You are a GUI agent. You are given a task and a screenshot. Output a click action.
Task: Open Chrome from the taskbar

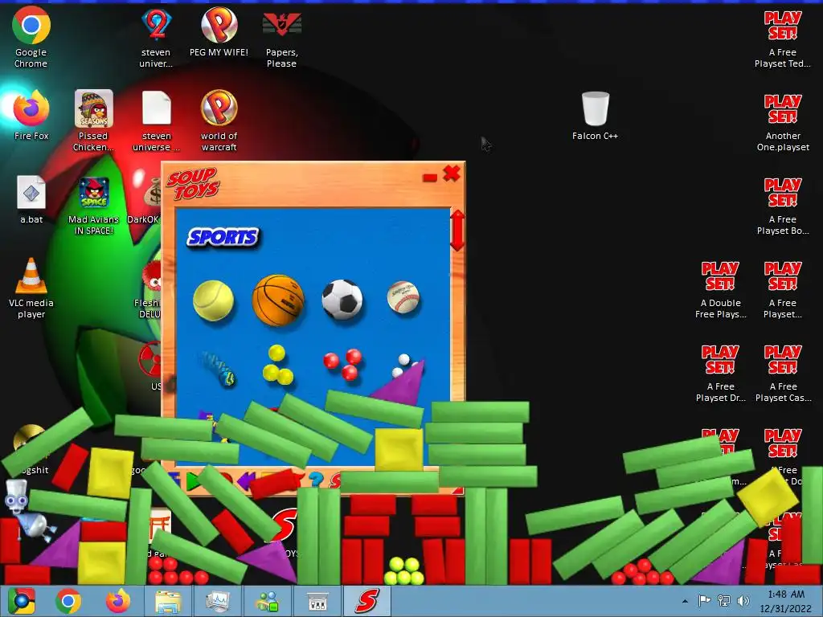pos(68,601)
